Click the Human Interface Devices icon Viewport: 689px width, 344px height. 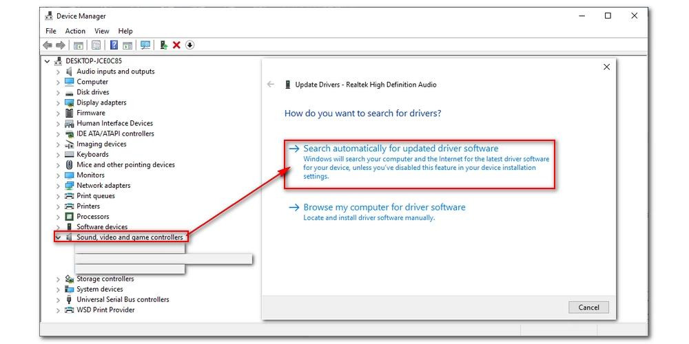point(69,123)
